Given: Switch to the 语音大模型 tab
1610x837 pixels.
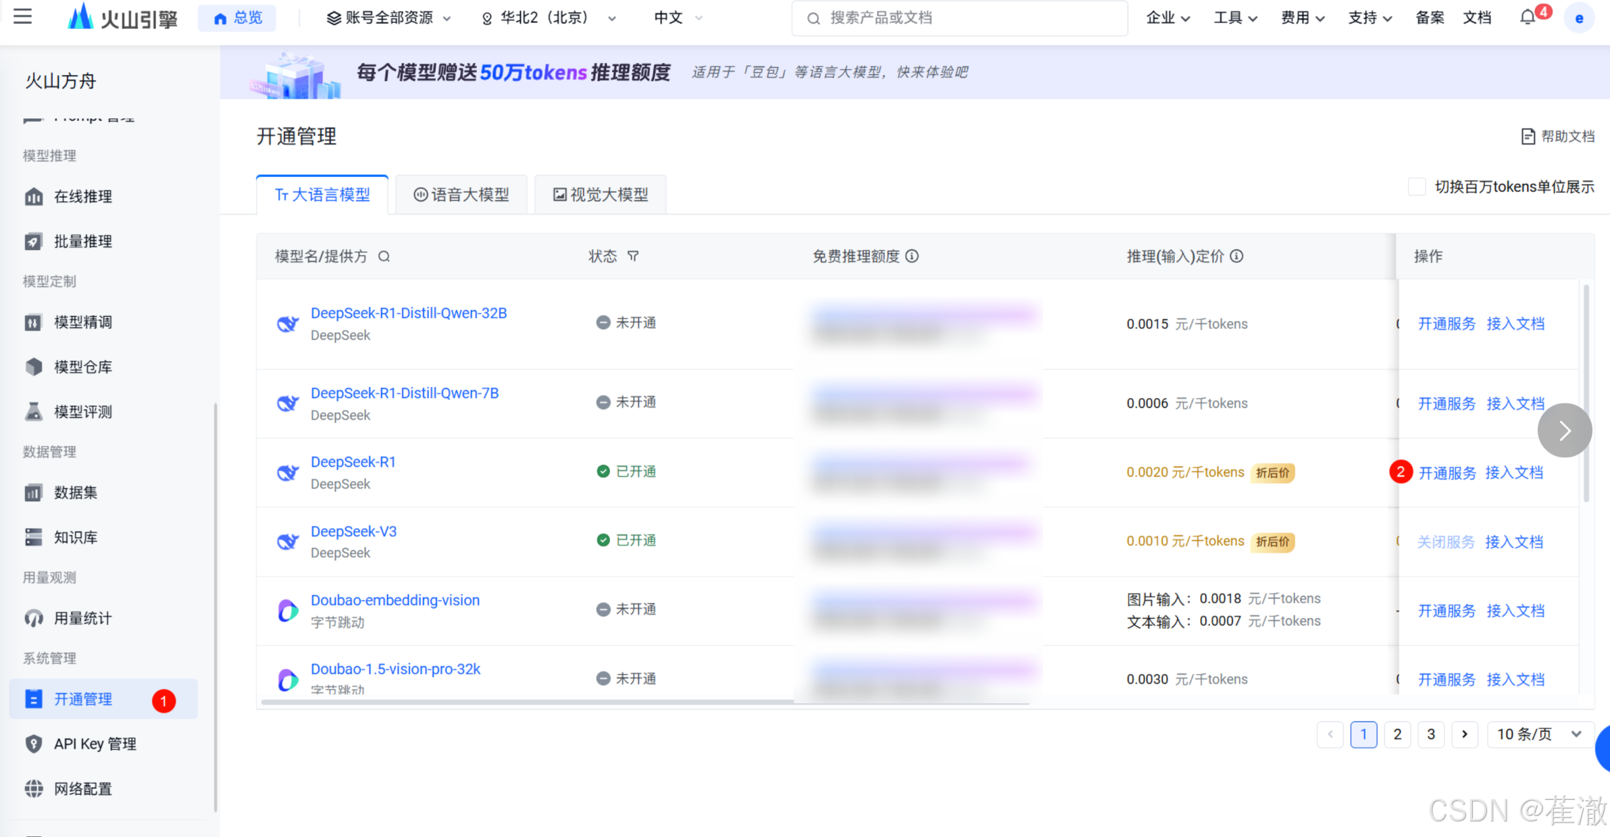Looking at the screenshot, I should click(461, 195).
